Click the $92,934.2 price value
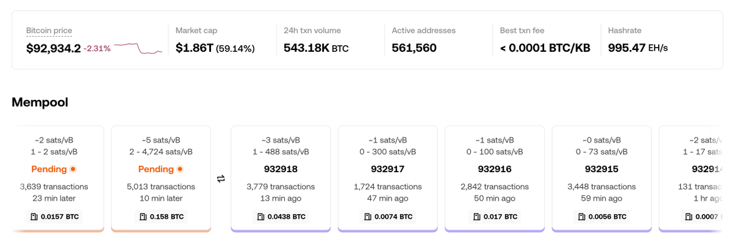This screenshot has height=249, width=732. click(54, 48)
